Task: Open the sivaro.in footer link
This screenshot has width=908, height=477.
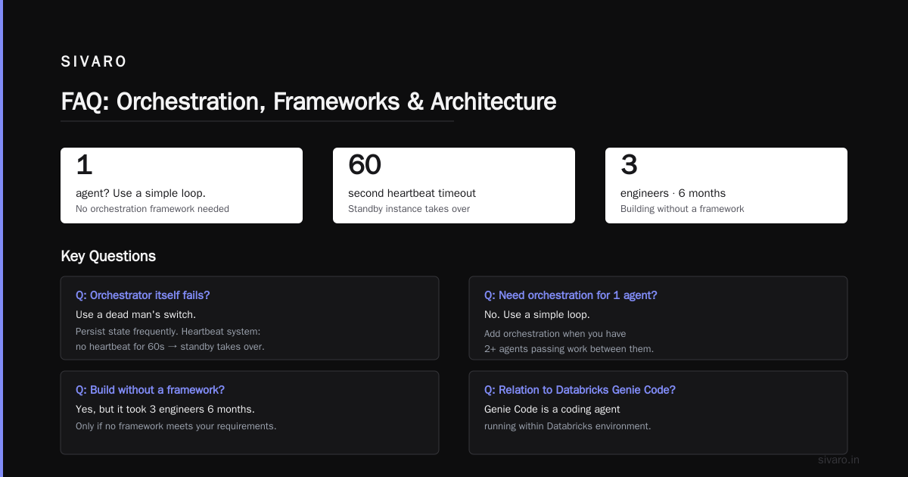Action: click(839, 460)
